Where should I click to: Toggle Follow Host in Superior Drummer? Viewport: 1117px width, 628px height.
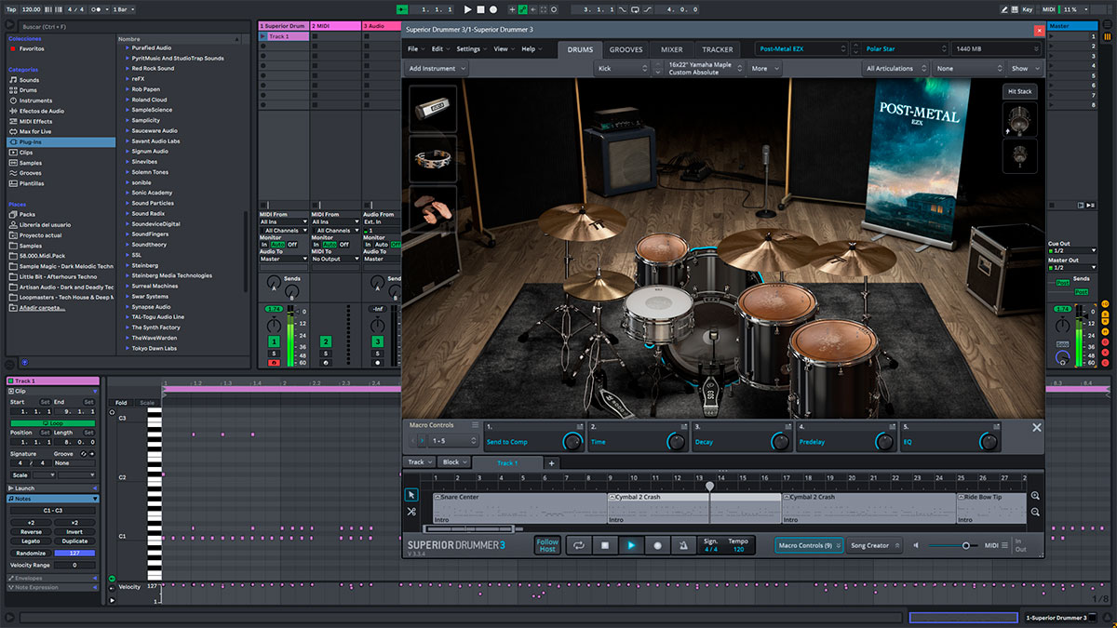[547, 545]
